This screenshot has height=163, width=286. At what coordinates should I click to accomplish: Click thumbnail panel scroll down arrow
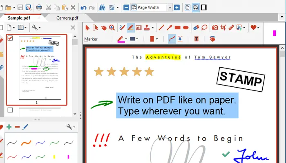[x=75, y=114]
